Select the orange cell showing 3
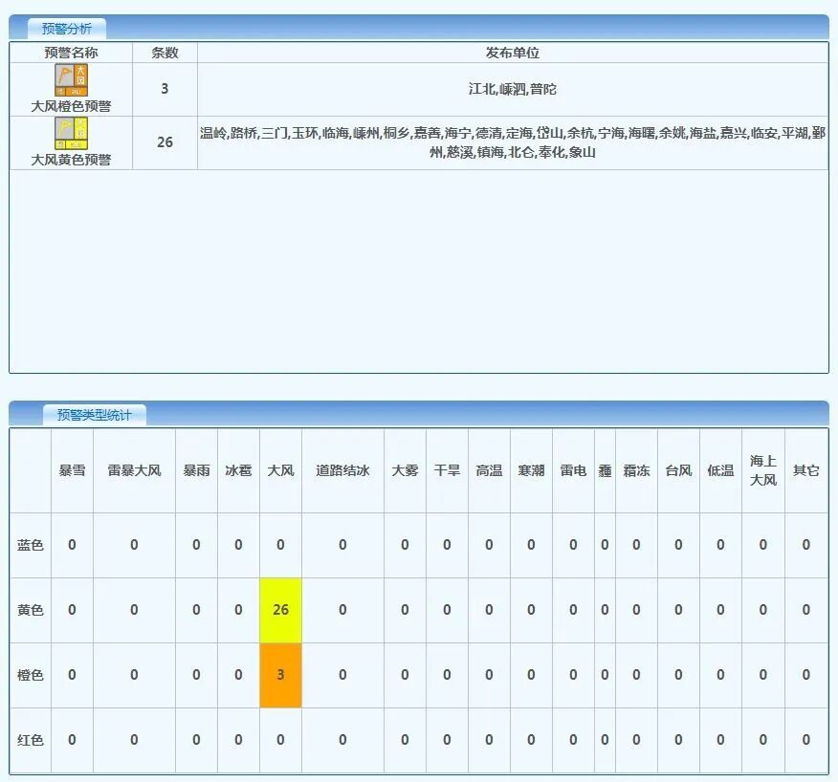This screenshot has width=838, height=782. [279, 673]
